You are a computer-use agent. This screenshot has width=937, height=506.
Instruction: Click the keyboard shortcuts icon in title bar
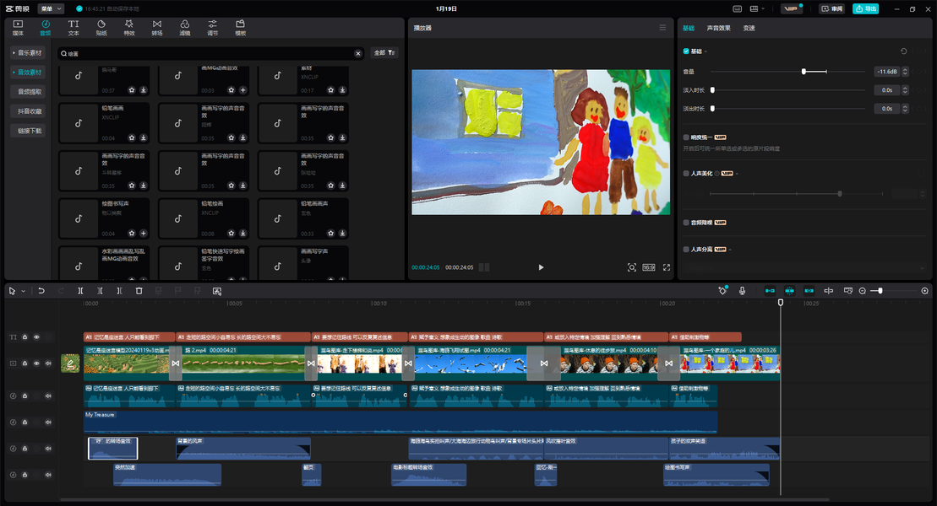pos(738,9)
